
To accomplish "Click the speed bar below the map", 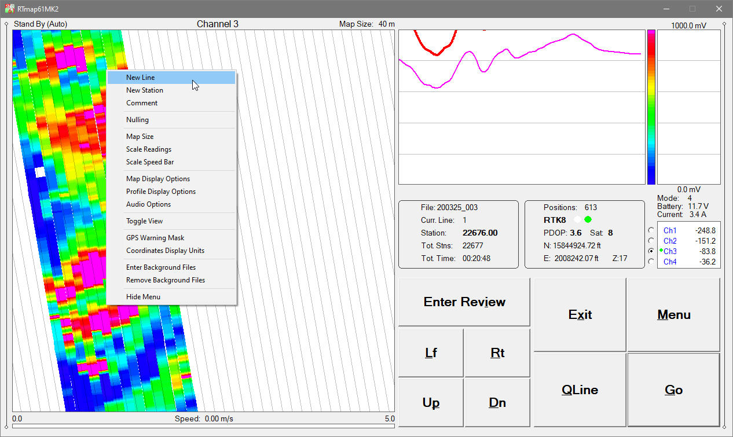I will coord(203,426).
